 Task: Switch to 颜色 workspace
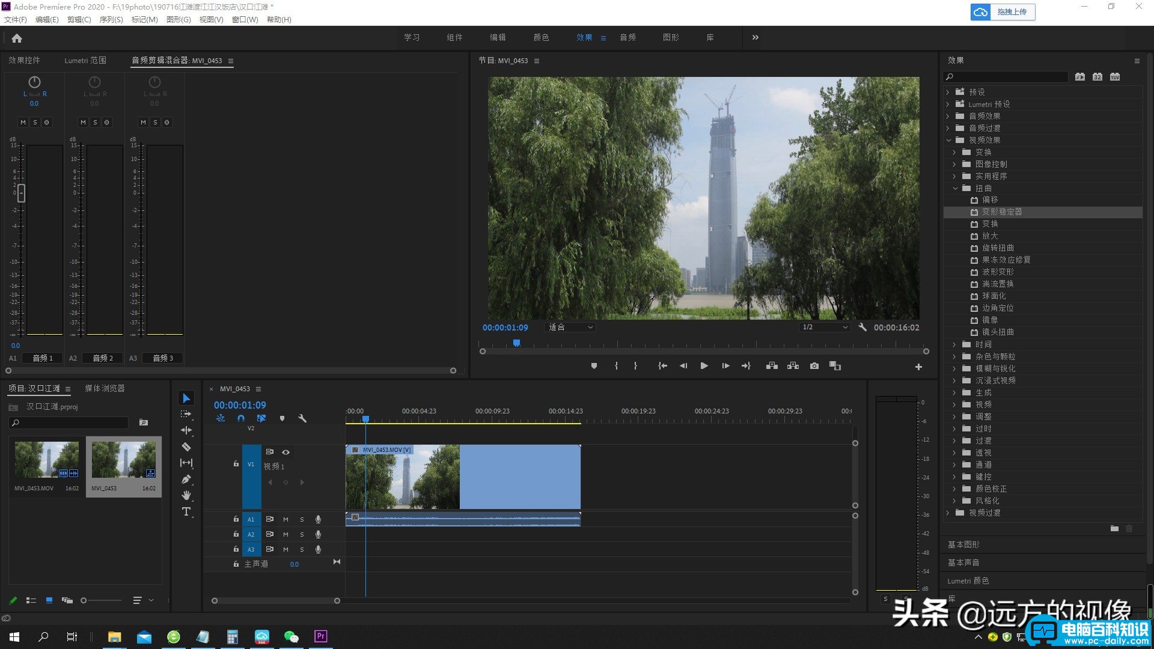click(541, 37)
